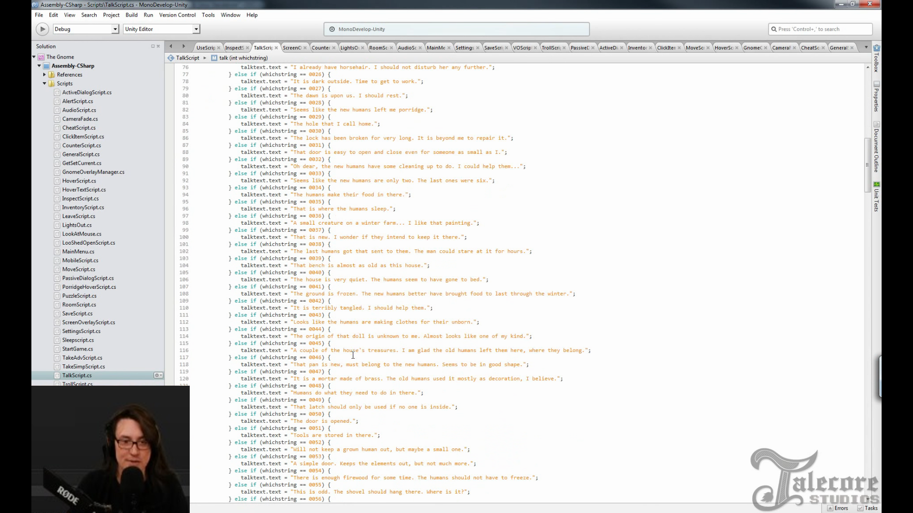Image resolution: width=913 pixels, height=513 pixels.
Task: Select PuzzleScript.cs file
Action: [79, 295]
